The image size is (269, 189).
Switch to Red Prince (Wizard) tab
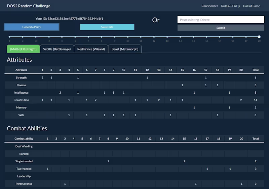tap(91, 49)
